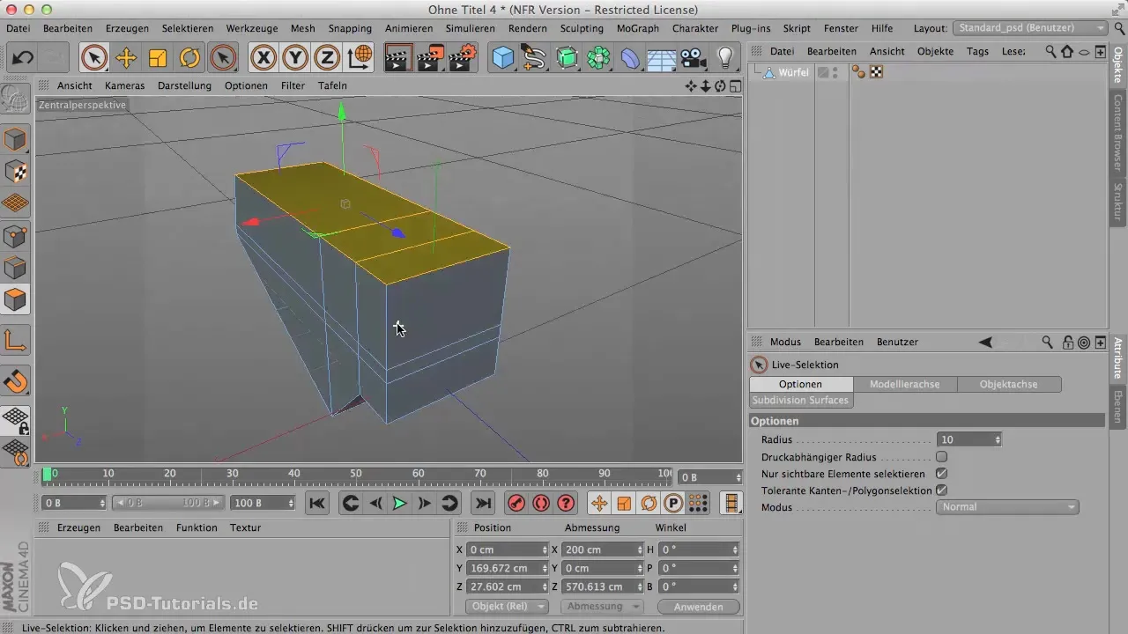Switch to texture mode in left toolbar
The width and height of the screenshot is (1128, 634).
tap(15, 171)
